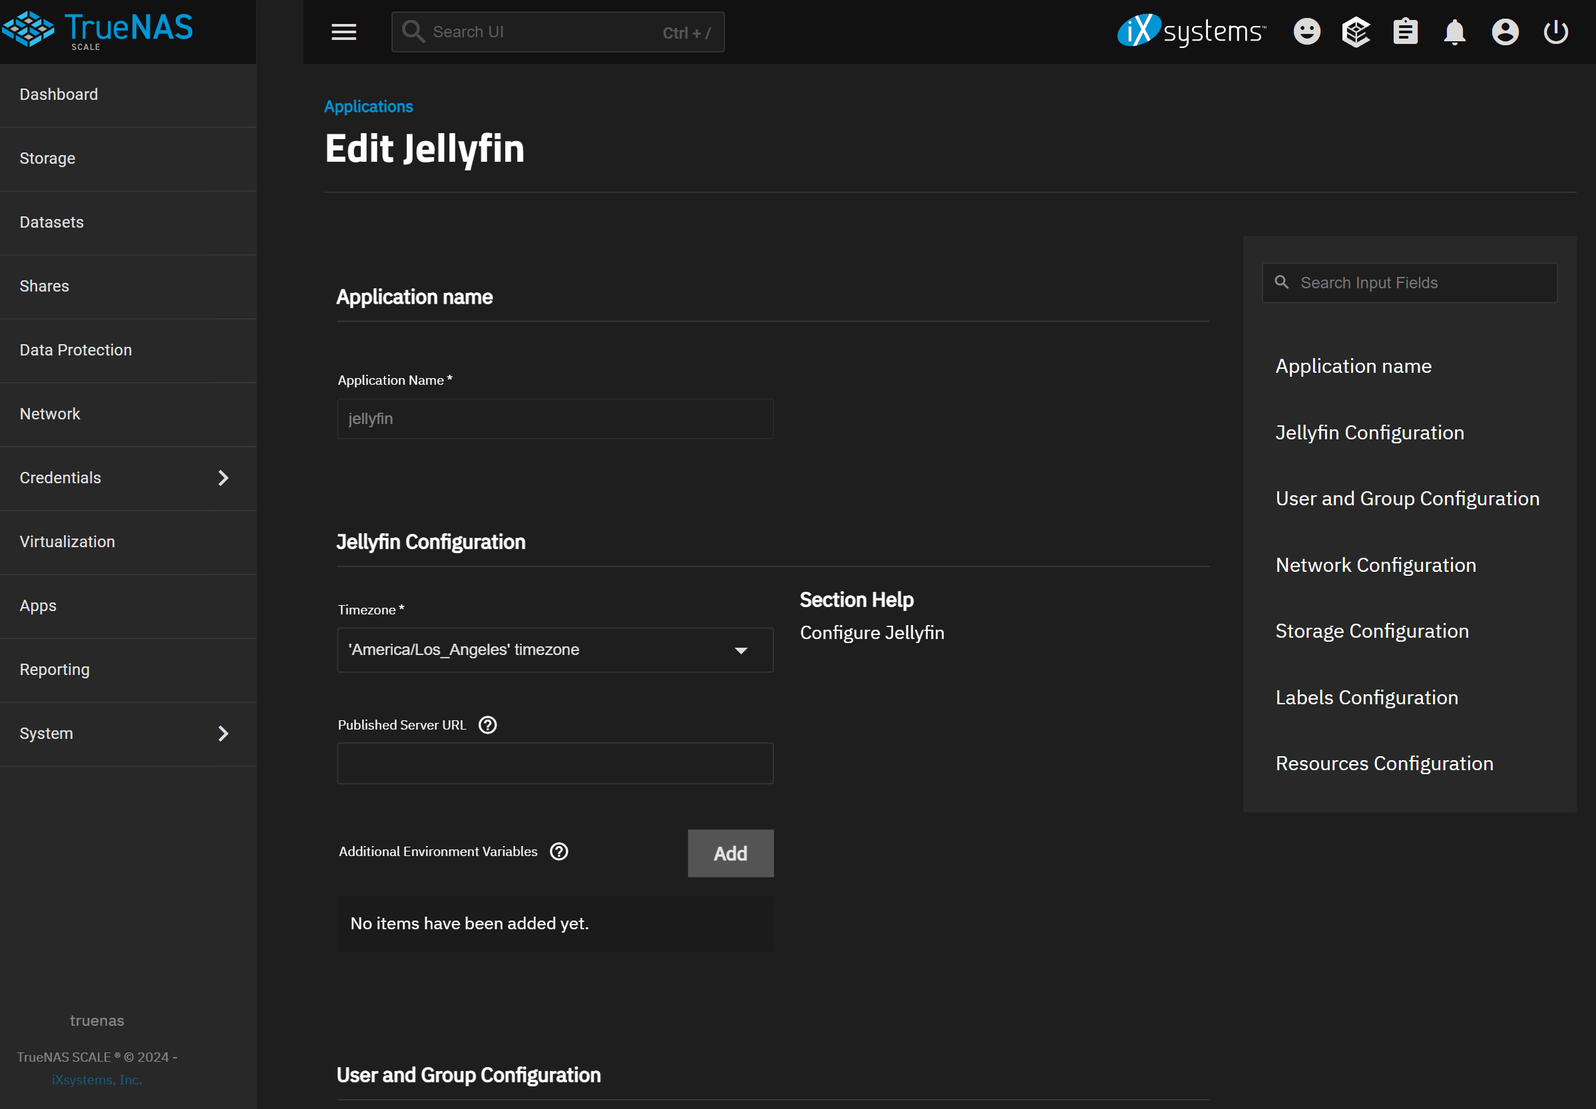
Task: Open the user account icon
Action: click(x=1504, y=32)
